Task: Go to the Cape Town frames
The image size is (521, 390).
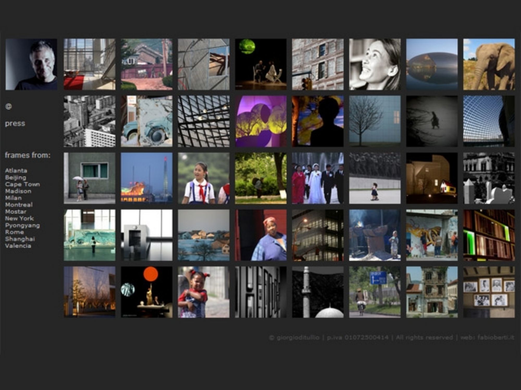Action: [x=22, y=184]
